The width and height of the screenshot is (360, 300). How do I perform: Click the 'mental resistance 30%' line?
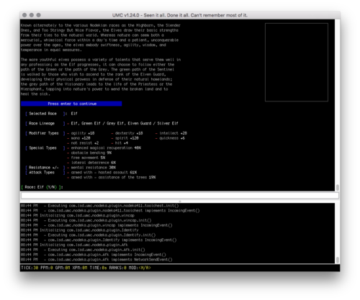[x=94, y=168]
